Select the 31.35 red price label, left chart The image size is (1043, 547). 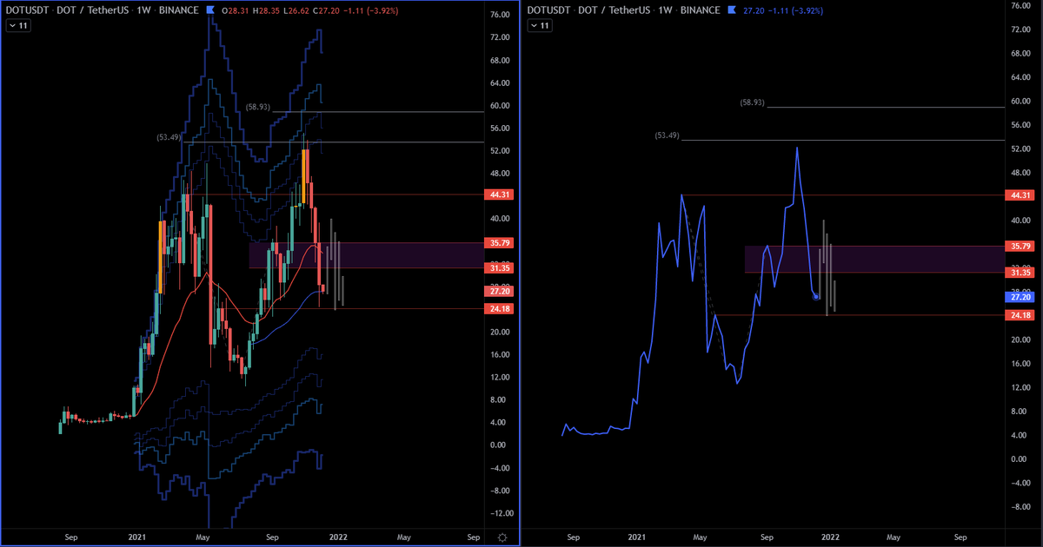(498, 268)
